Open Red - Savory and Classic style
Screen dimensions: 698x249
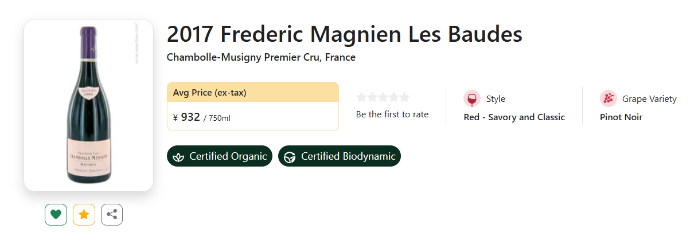click(x=514, y=117)
